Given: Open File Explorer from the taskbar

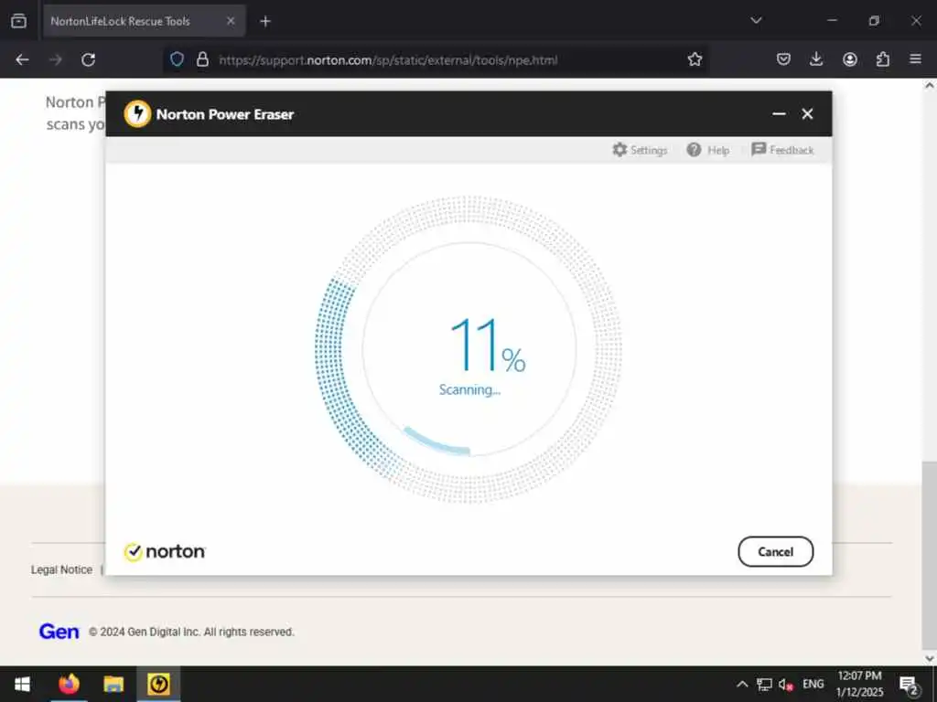Looking at the screenshot, I should pyautogui.click(x=113, y=684).
